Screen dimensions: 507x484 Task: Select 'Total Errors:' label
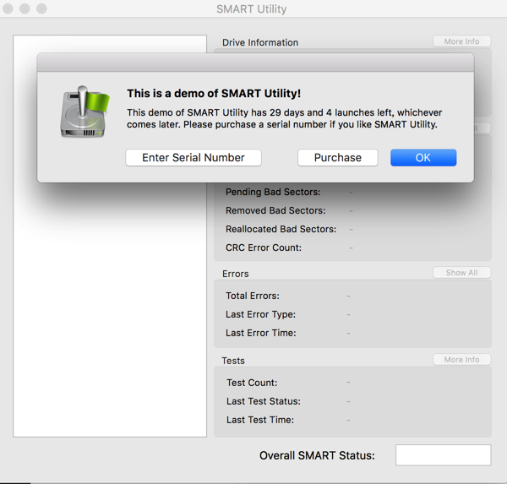pos(253,296)
